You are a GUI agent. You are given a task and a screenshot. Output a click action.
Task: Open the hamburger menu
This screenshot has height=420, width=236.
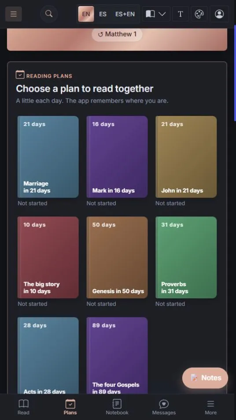coord(13,14)
